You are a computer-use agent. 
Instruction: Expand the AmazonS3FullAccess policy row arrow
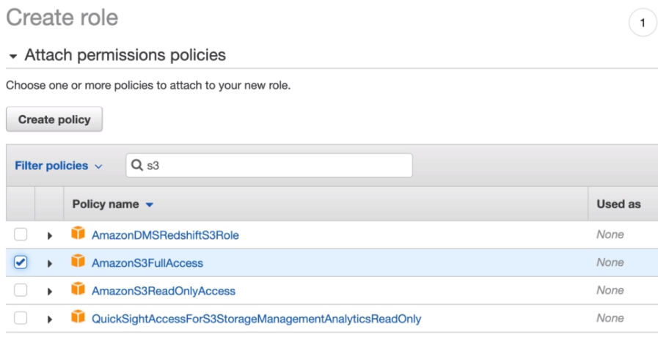tap(50, 263)
